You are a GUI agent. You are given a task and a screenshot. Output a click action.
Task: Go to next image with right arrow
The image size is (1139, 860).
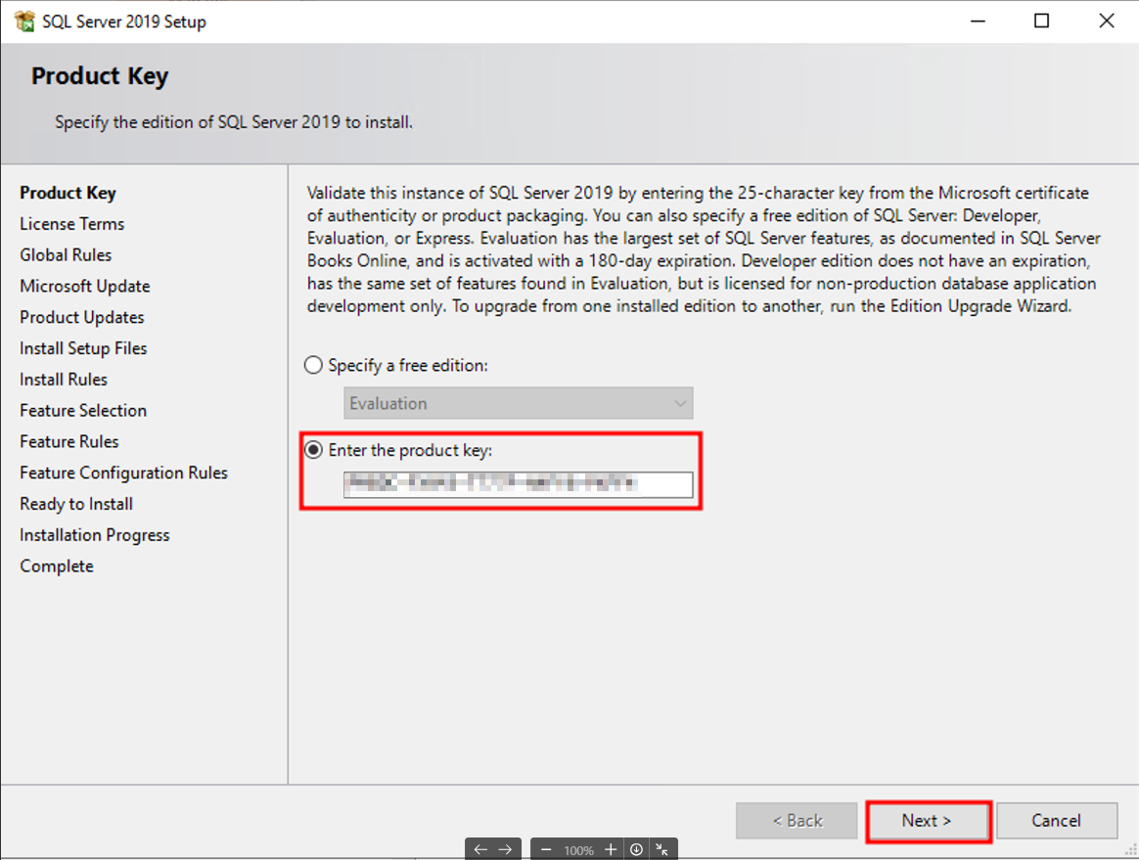pos(505,849)
